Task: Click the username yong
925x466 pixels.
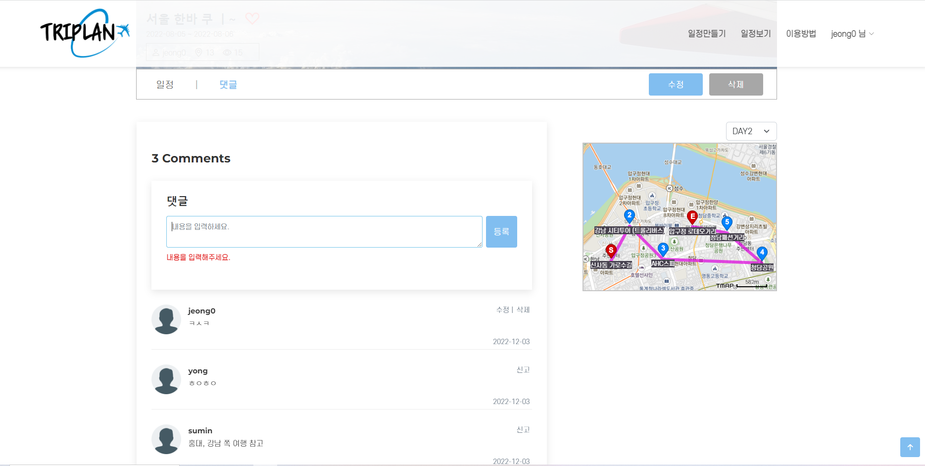Action: pyautogui.click(x=198, y=371)
